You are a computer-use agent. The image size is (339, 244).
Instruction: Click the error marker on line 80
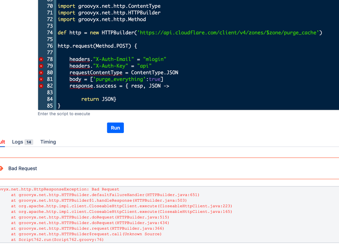pyautogui.click(x=41, y=73)
